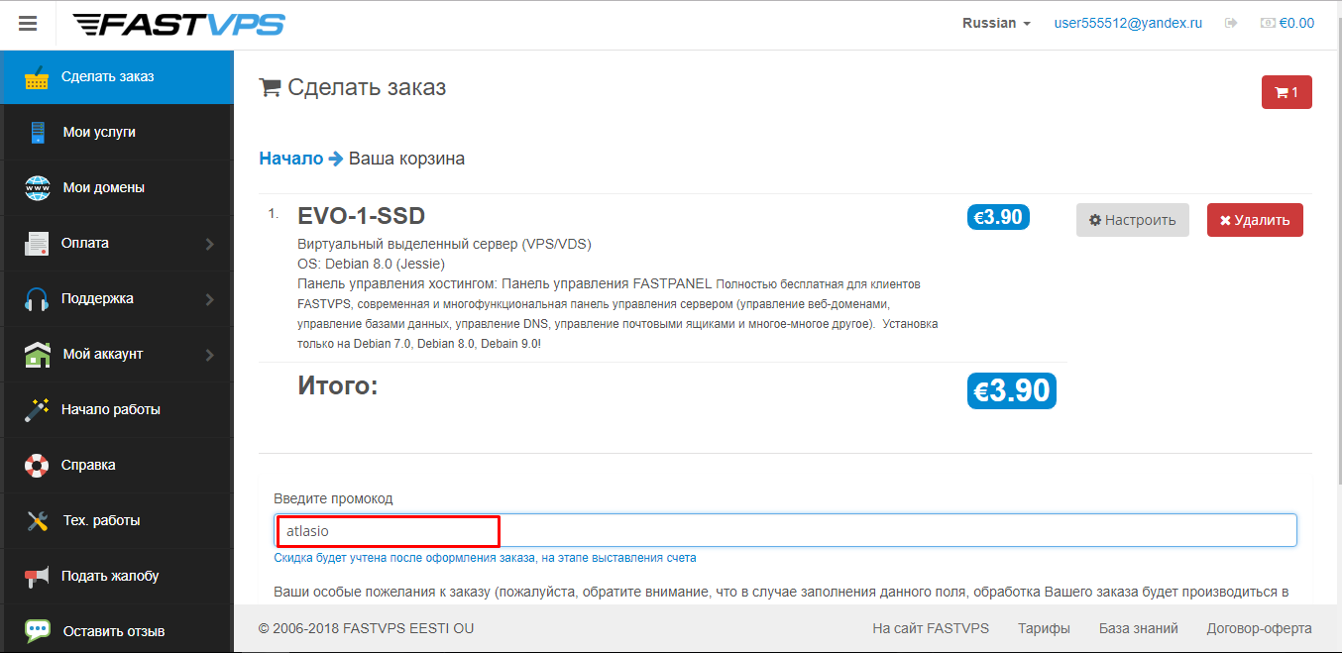Click the shopping basket sidebar icon
1342x653 pixels.
click(37, 77)
